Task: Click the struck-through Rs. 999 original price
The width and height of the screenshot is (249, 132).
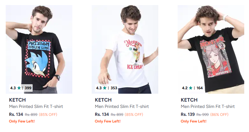Action: tap(203, 114)
